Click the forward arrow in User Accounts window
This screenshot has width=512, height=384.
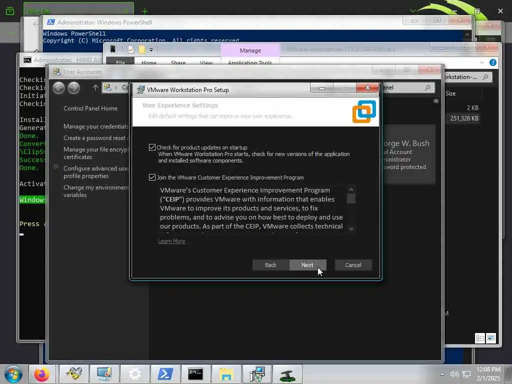click(x=74, y=88)
